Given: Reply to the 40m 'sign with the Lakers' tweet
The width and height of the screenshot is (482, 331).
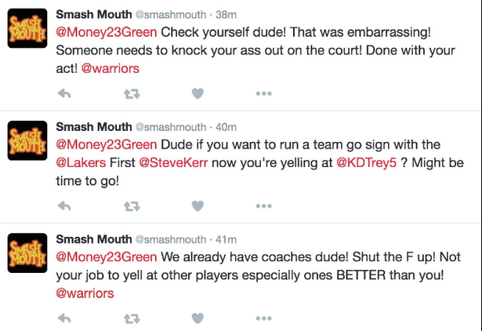Looking at the screenshot, I should (66, 206).
